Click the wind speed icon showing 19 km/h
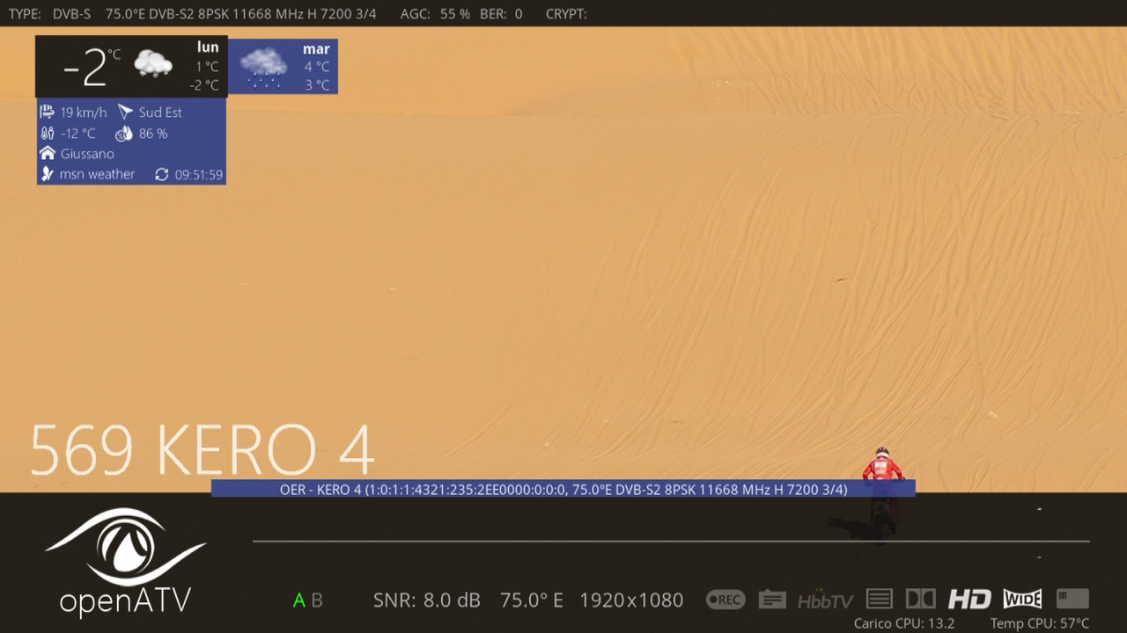 point(48,112)
